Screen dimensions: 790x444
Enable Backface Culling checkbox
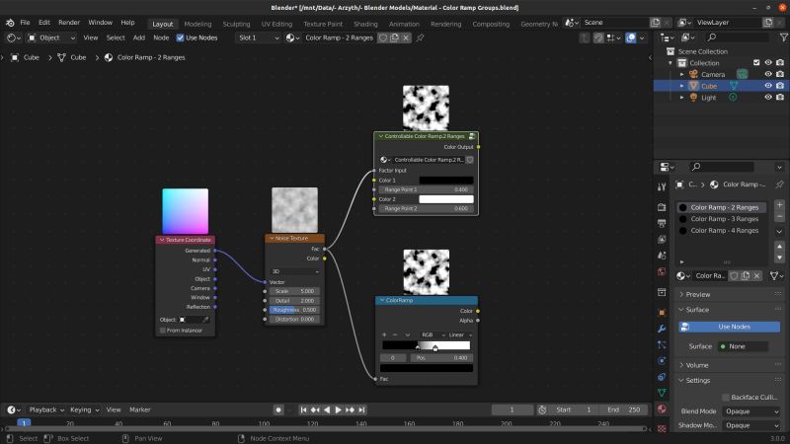coord(726,398)
